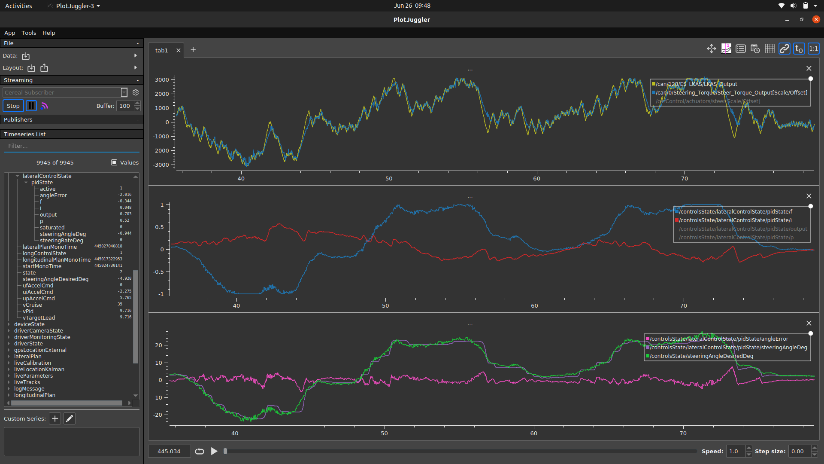Toggle loop playback icon
Screen dimensions: 824x464
tap(200, 451)
